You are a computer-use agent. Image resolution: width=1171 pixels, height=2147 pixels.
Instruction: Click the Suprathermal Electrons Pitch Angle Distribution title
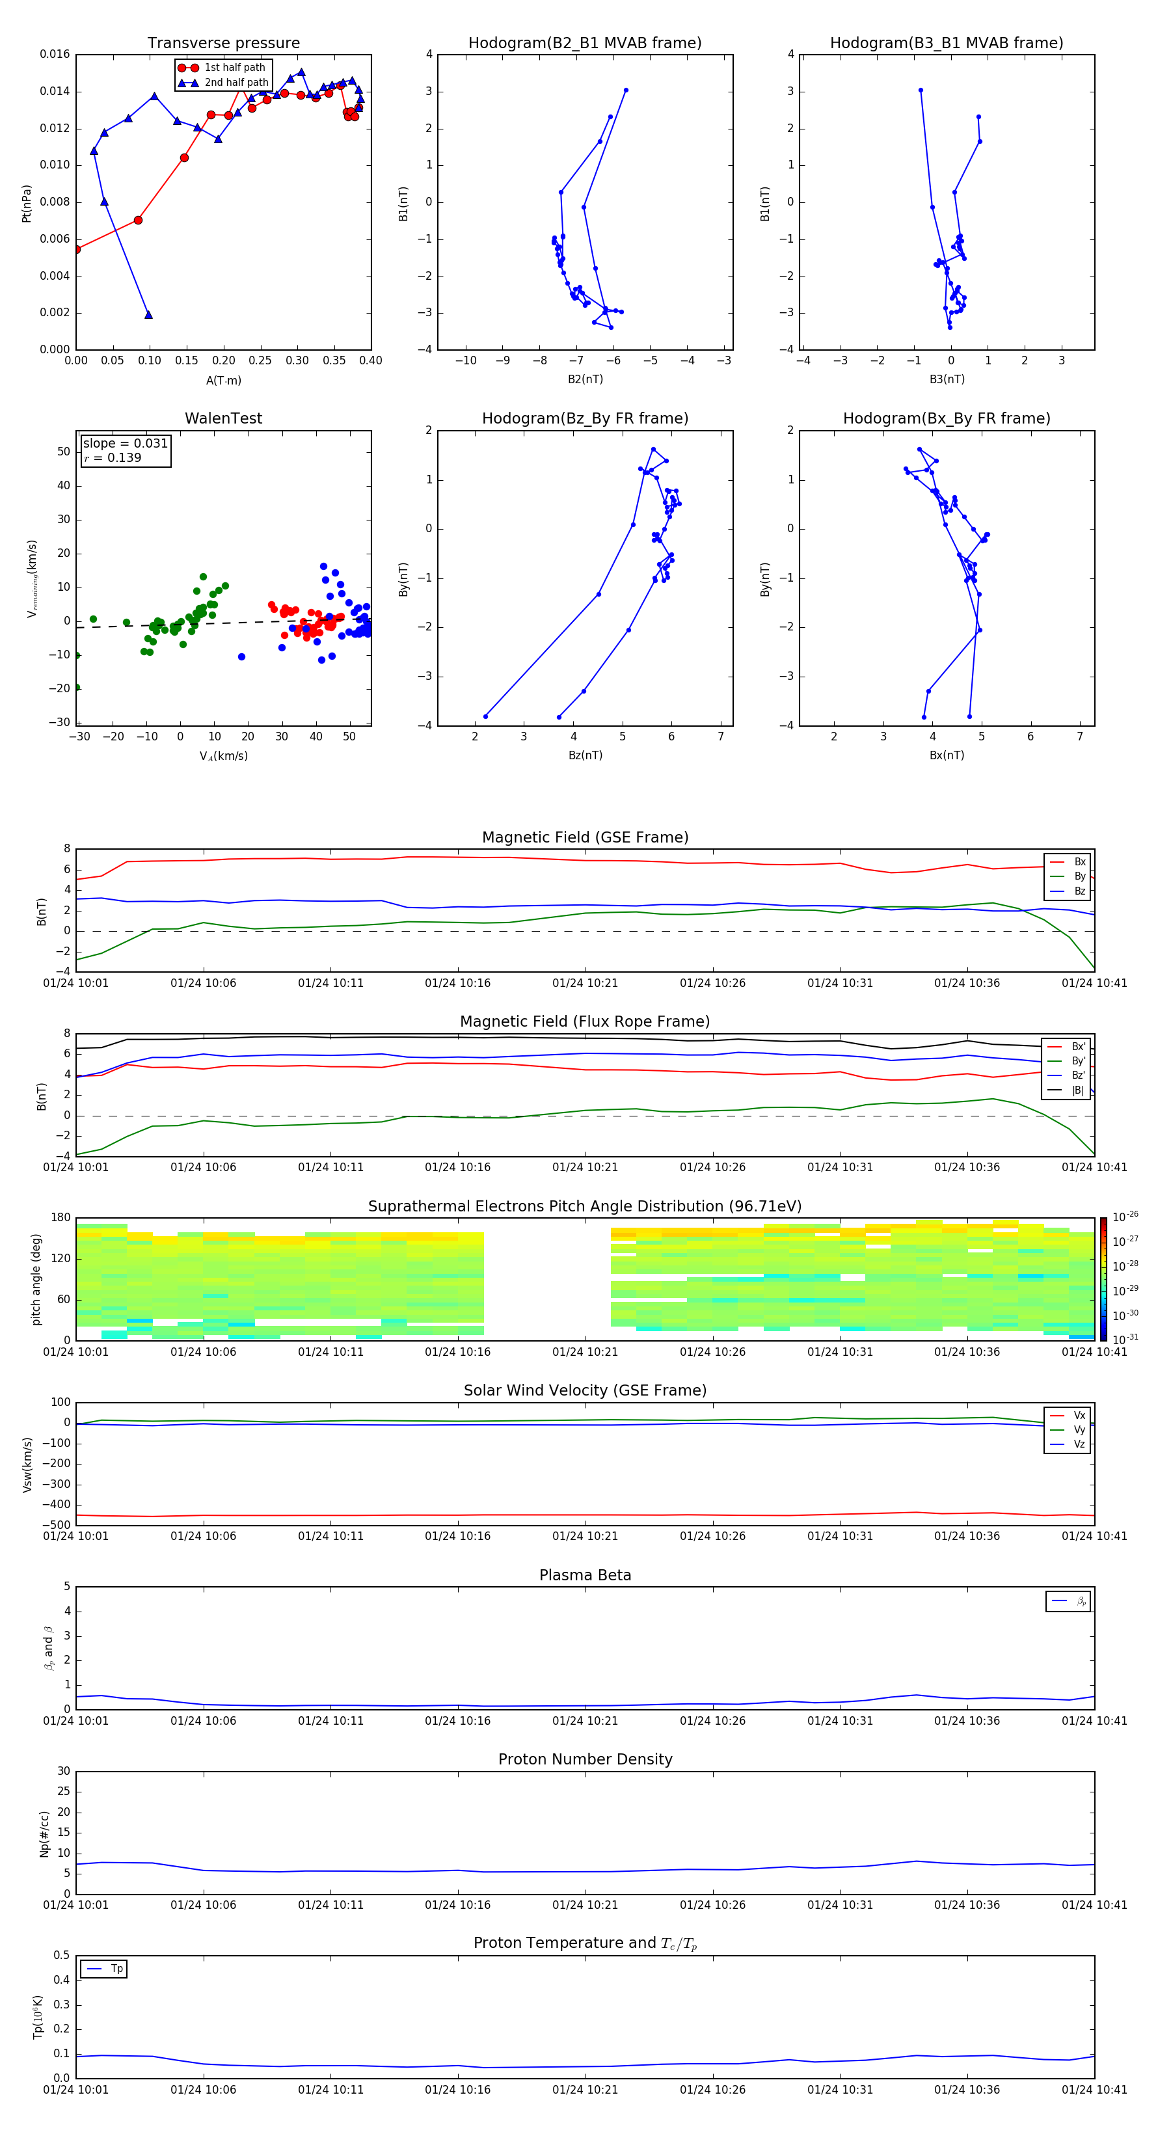[585, 1207]
